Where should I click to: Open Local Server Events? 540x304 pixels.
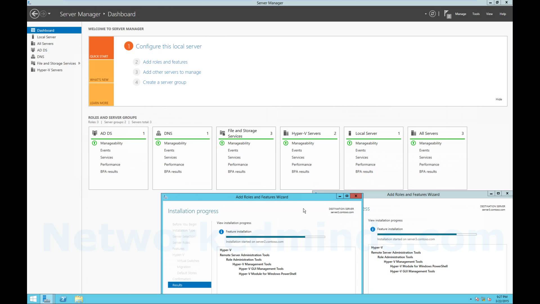[361, 150]
